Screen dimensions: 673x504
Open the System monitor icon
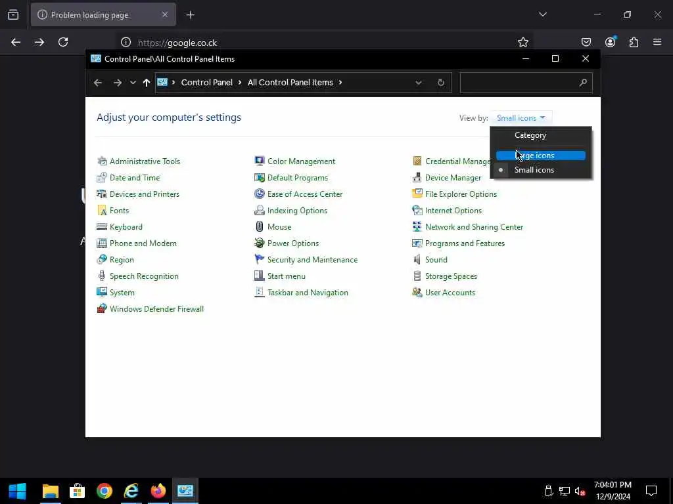pyautogui.click(x=102, y=292)
